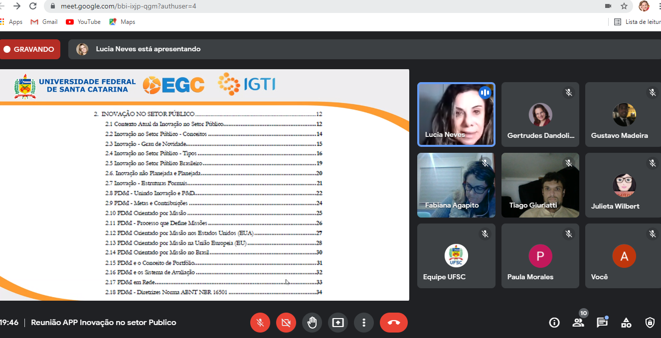Screen dimensions: 661x338
Task: Click the browser forward arrow
Action: pyautogui.click(x=17, y=6)
